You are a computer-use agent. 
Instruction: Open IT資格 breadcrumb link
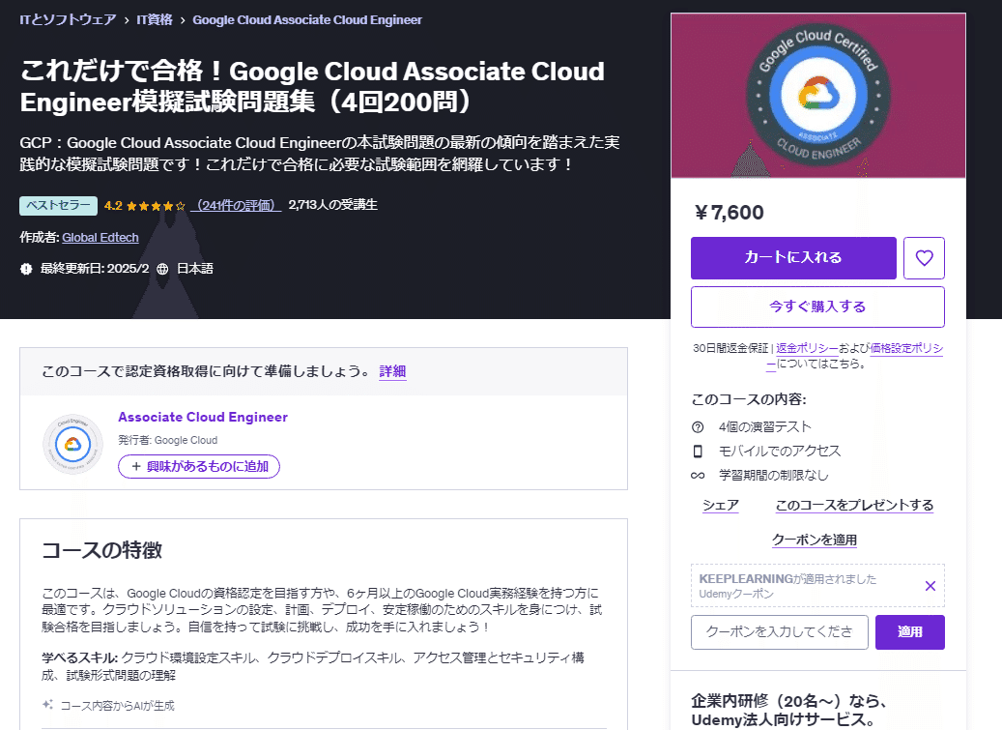point(155,19)
